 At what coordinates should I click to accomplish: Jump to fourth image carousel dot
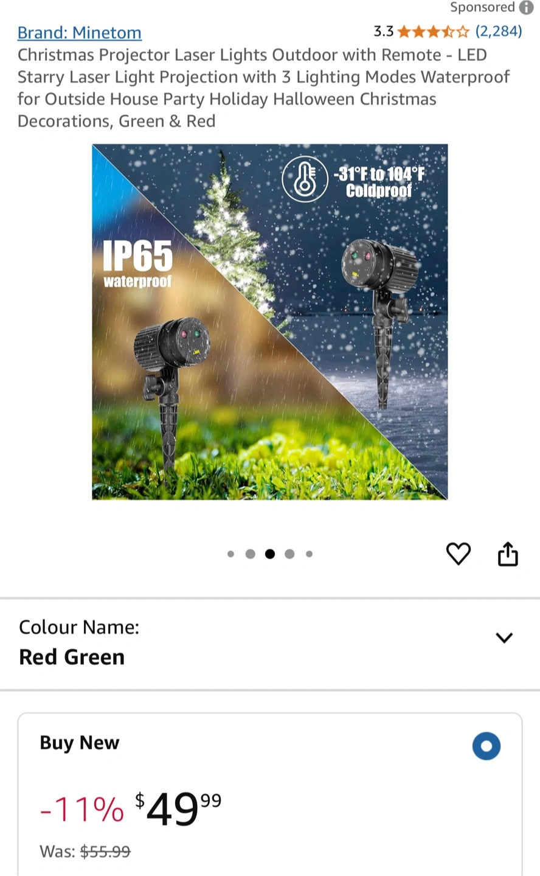point(289,554)
